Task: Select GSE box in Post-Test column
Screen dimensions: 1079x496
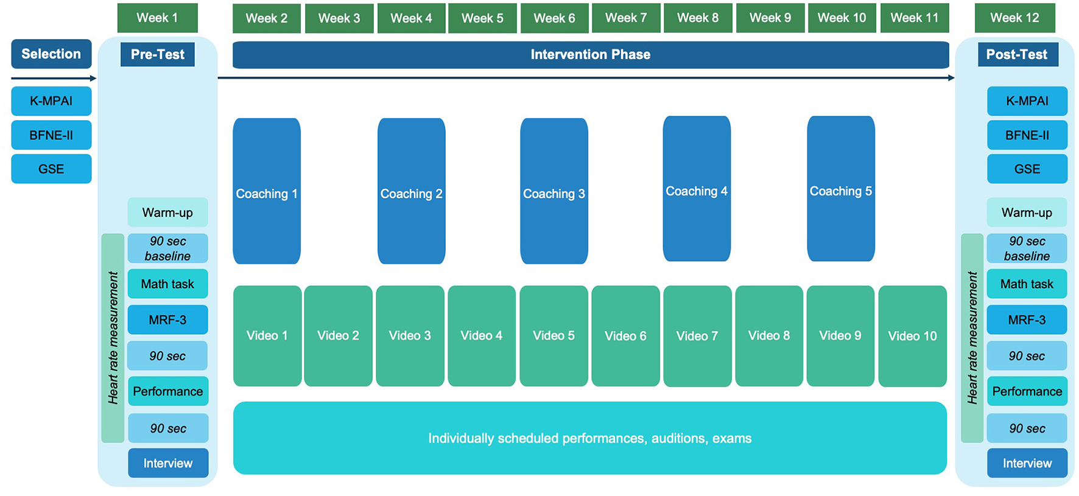Action: pyautogui.click(x=1027, y=169)
